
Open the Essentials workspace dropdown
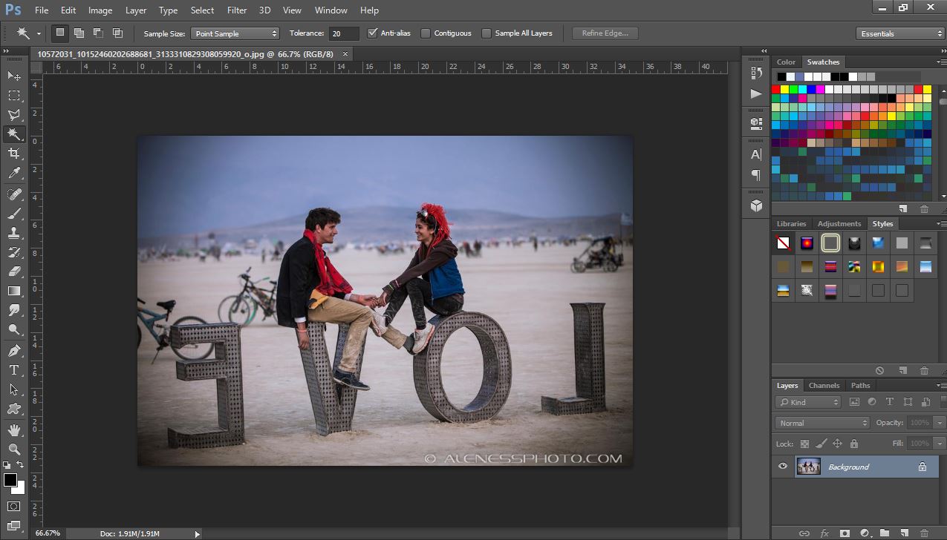(x=900, y=33)
